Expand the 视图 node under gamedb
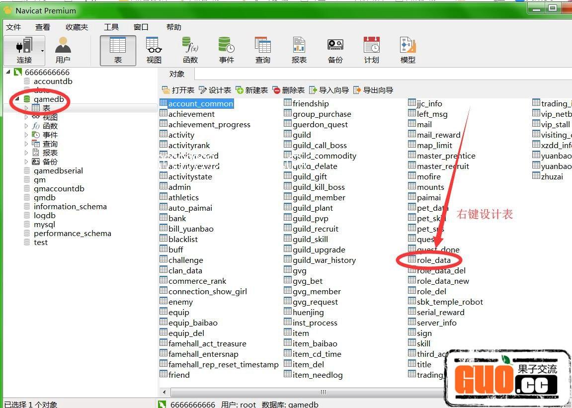Viewport: 572px width, 408px height. pos(26,117)
